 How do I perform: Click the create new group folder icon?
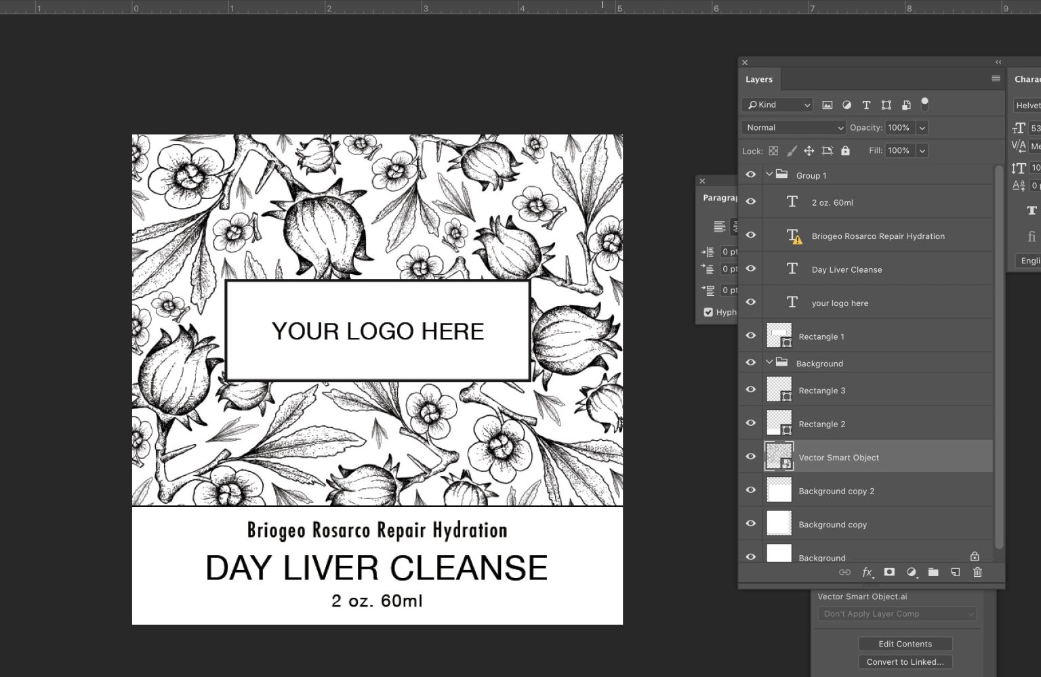coord(933,572)
